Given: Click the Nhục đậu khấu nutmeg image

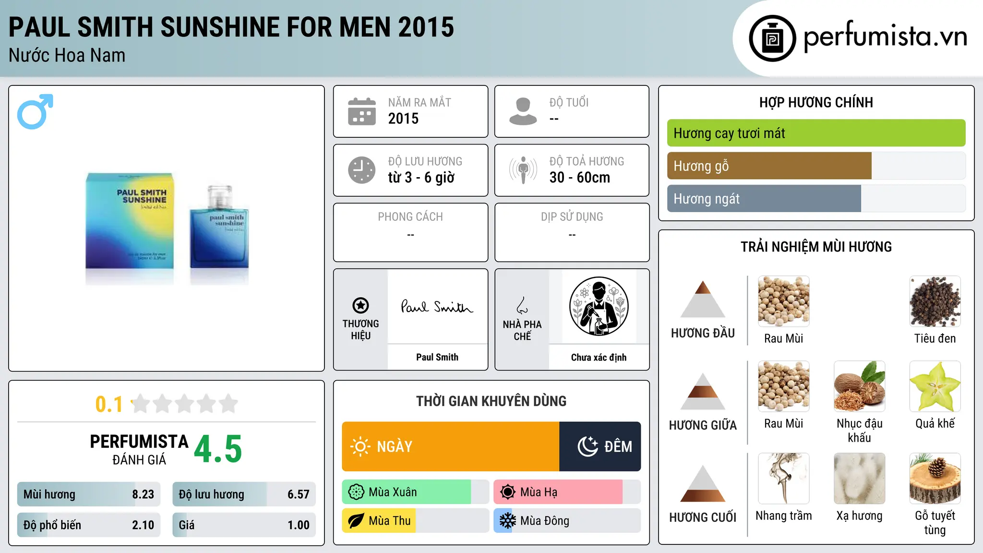Looking at the screenshot, I should 860,386.
